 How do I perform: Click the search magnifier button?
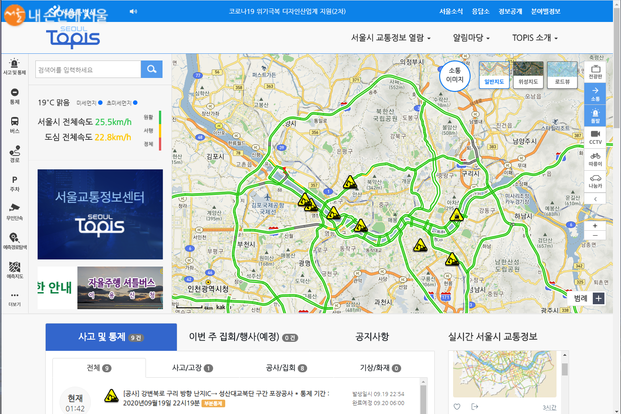tap(151, 69)
